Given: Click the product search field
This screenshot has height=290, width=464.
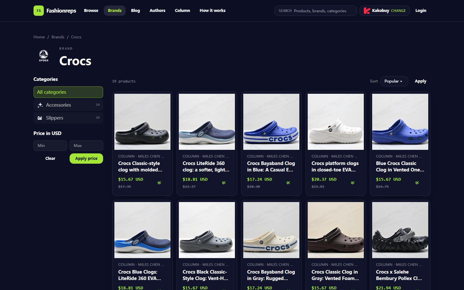Looking at the screenshot, I should pos(316,11).
